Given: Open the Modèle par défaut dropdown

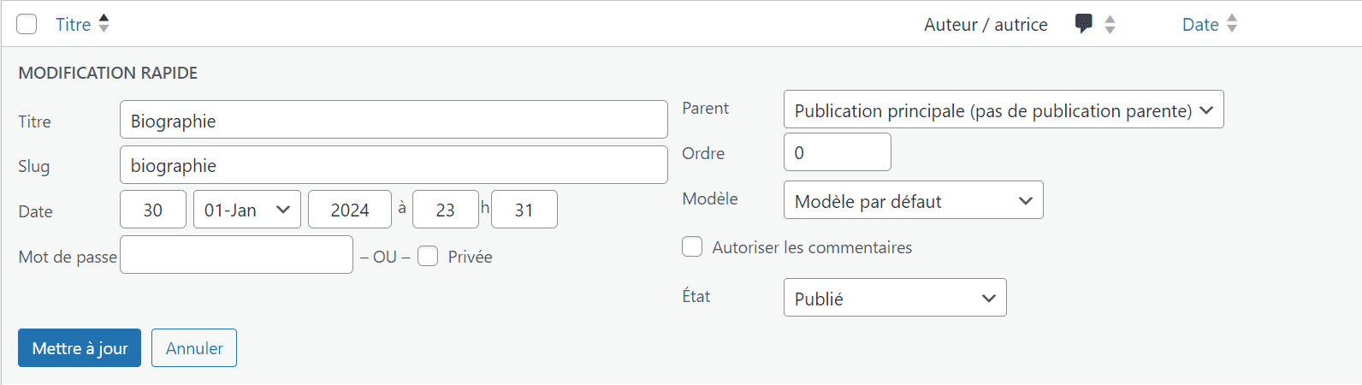Looking at the screenshot, I should (x=913, y=200).
